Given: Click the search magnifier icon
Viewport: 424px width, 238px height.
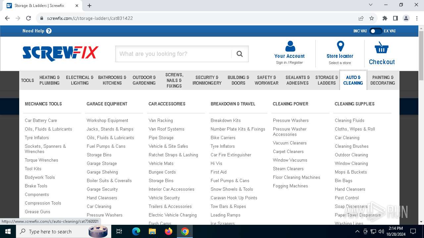Looking at the screenshot, I should 240,54.
